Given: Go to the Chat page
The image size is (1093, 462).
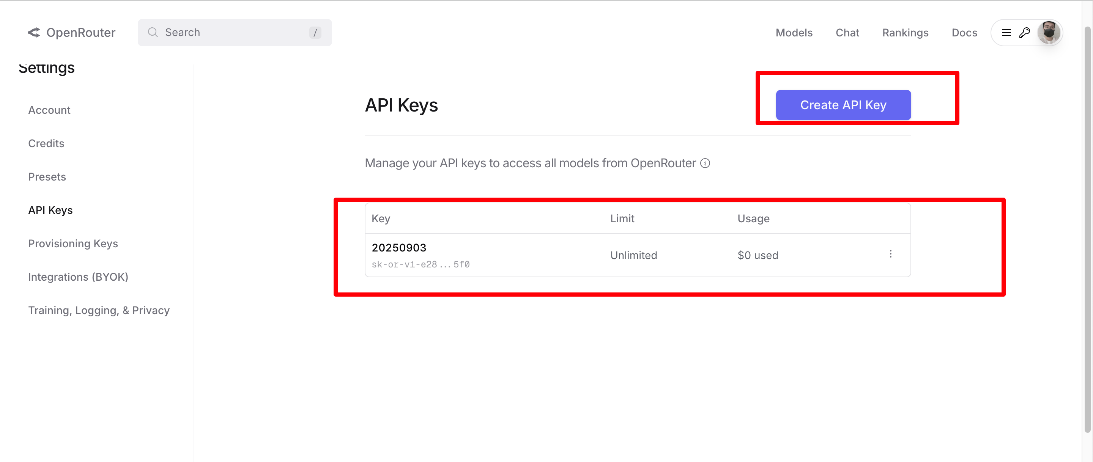Looking at the screenshot, I should click(x=847, y=33).
